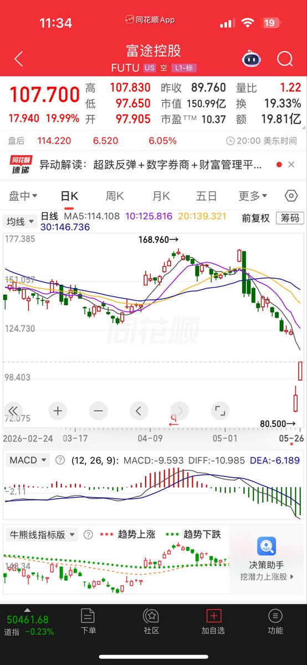Toggle 前复权 adjustment option
Viewport: 307px width, 665px height.
click(255, 218)
